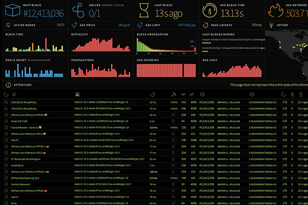This screenshot has width=308, height=205.
Task: Click the Transactions bar chart
Action: 100,70
